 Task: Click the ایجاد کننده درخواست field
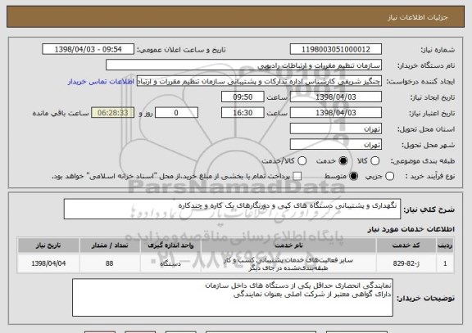[259, 81]
